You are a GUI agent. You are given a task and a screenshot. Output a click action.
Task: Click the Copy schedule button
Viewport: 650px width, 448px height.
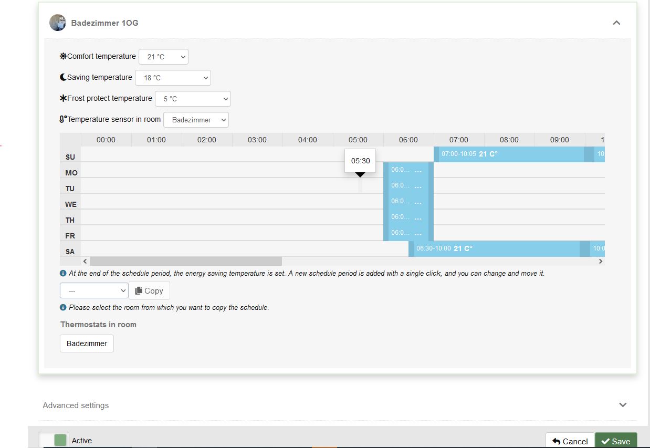pos(149,290)
